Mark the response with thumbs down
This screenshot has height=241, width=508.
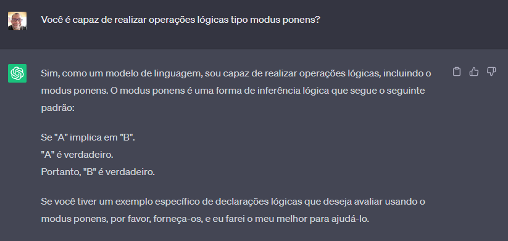tap(491, 71)
